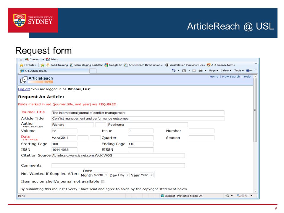Click the page vertical scrollbar thumb
The image size is (284, 213).
click(x=255, y=110)
